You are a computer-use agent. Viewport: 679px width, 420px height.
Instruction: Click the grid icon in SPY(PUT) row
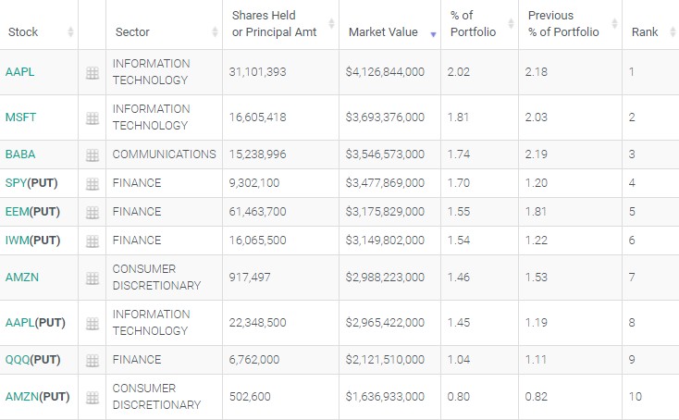pyautogui.click(x=93, y=184)
